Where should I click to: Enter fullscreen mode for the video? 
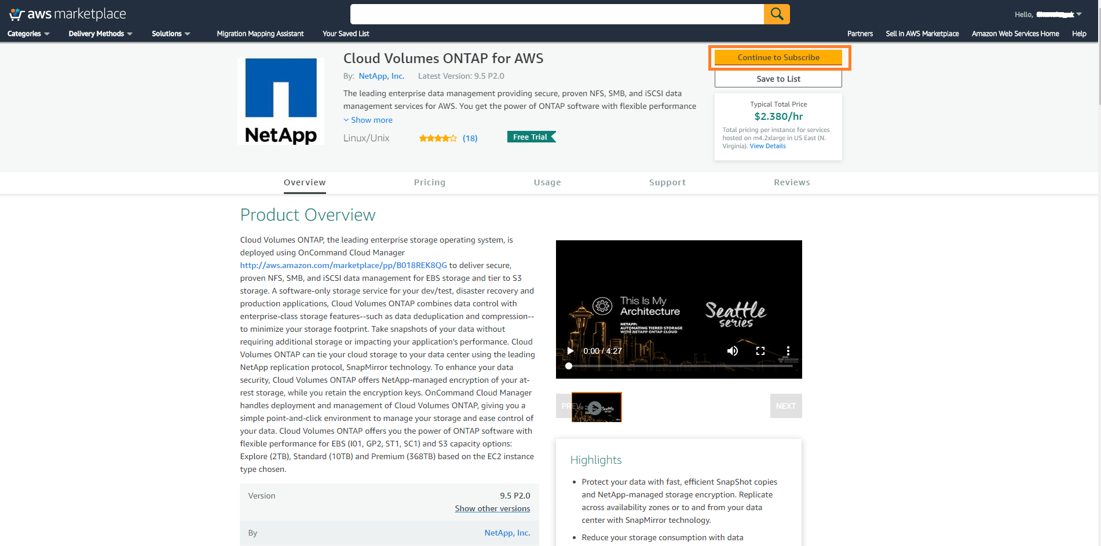click(760, 351)
